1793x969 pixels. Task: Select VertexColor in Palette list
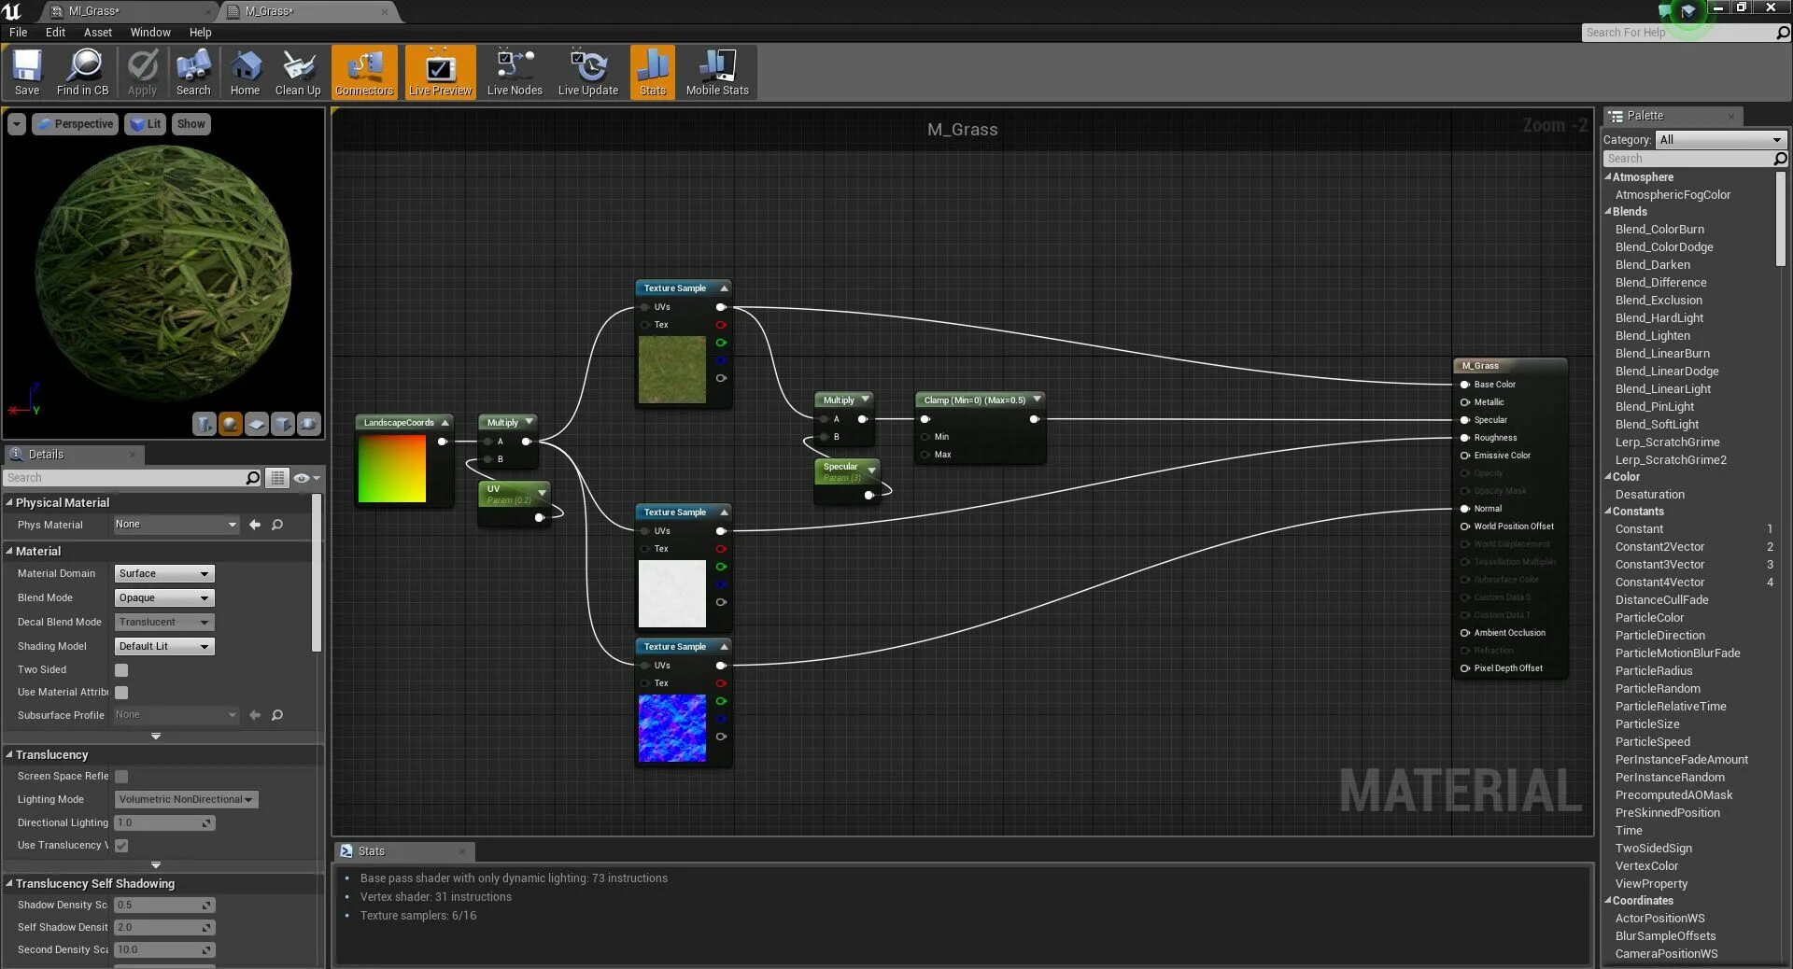[1646, 866]
